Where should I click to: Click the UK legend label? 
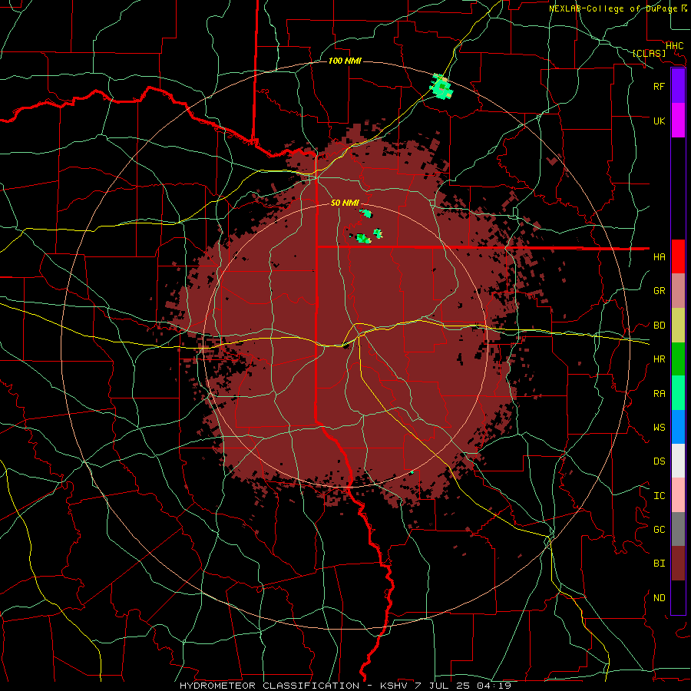pos(660,121)
